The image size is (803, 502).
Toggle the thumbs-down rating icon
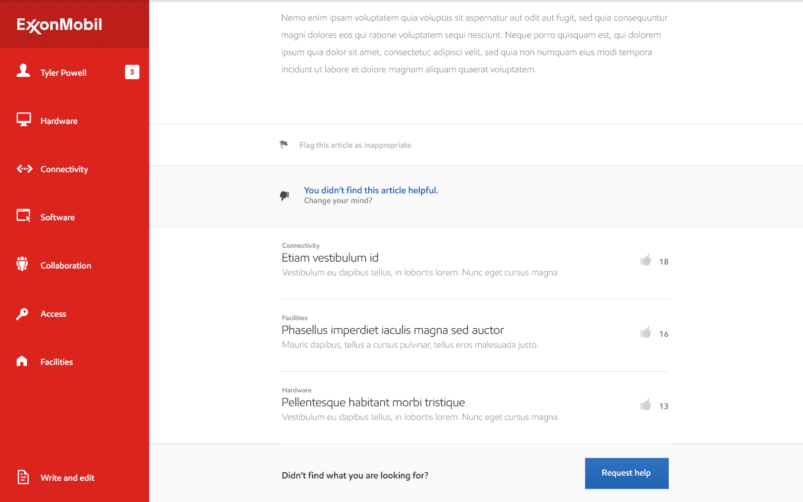284,196
